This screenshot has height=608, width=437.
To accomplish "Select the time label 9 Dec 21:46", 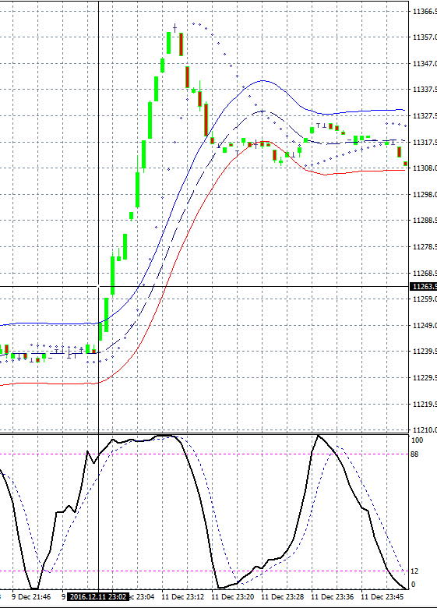I will tap(31, 597).
